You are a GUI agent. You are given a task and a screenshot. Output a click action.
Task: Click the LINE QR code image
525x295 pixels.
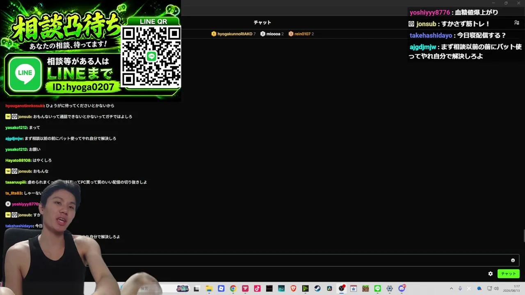click(x=151, y=56)
